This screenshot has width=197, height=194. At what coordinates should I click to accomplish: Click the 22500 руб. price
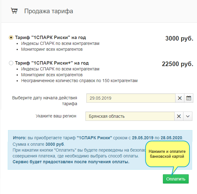point(177,64)
